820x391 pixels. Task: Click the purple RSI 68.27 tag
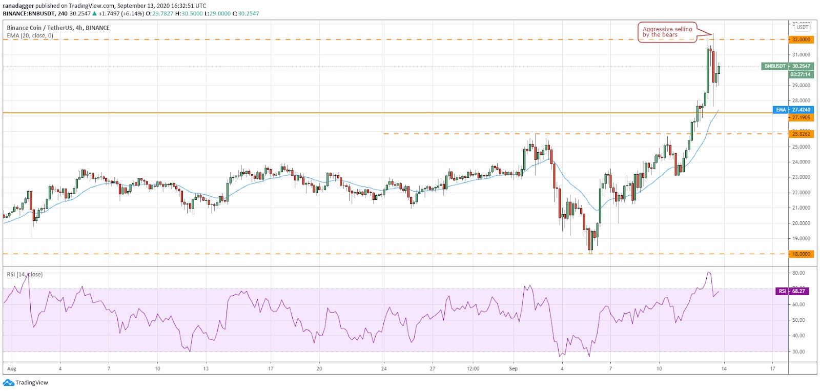(x=793, y=291)
